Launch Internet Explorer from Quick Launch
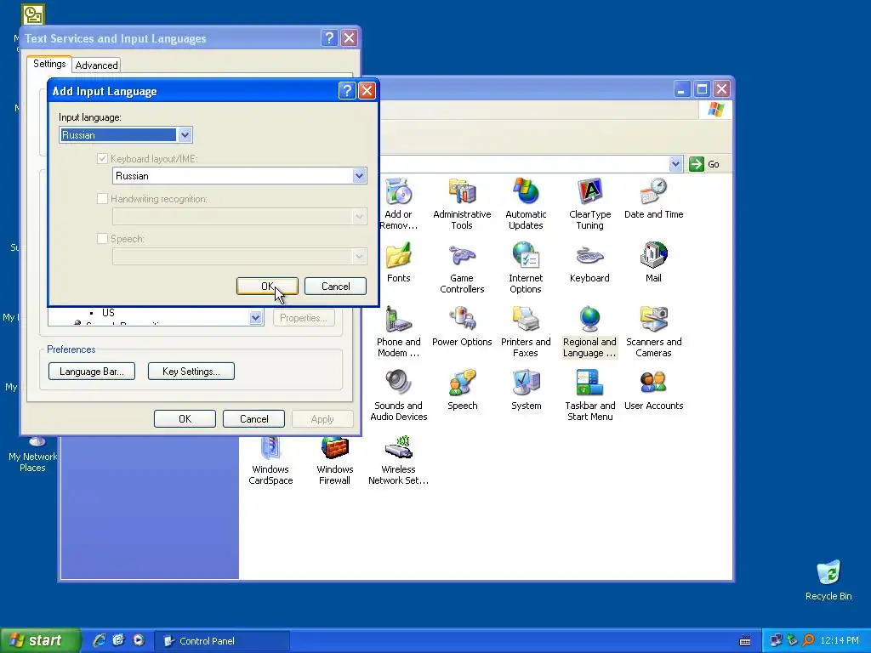871x653 pixels. 99,640
